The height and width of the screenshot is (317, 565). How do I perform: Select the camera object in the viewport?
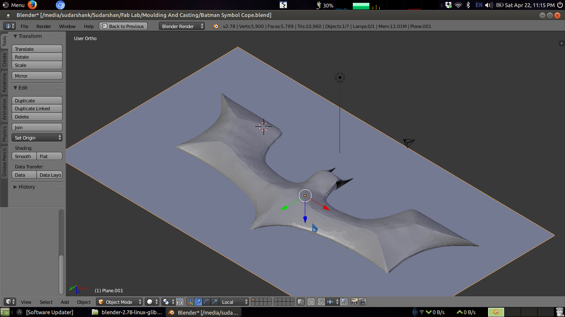tap(409, 143)
